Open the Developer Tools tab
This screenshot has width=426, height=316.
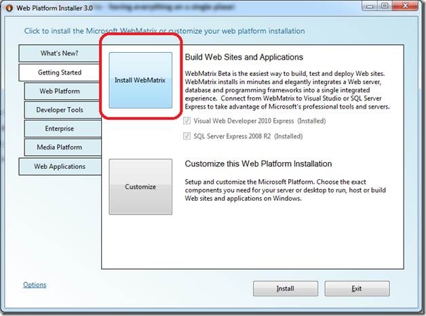pyautogui.click(x=62, y=110)
